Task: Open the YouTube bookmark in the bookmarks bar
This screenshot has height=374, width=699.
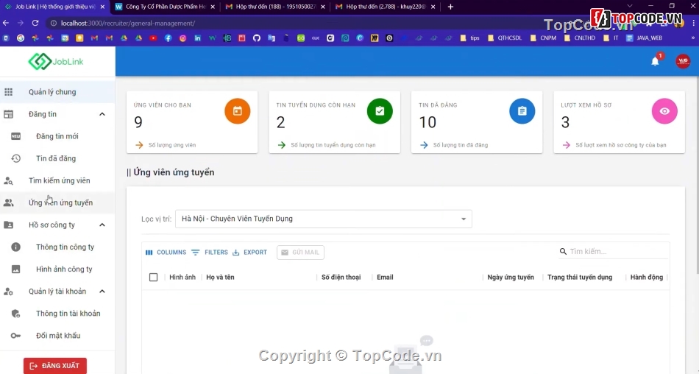Action: 153,38
